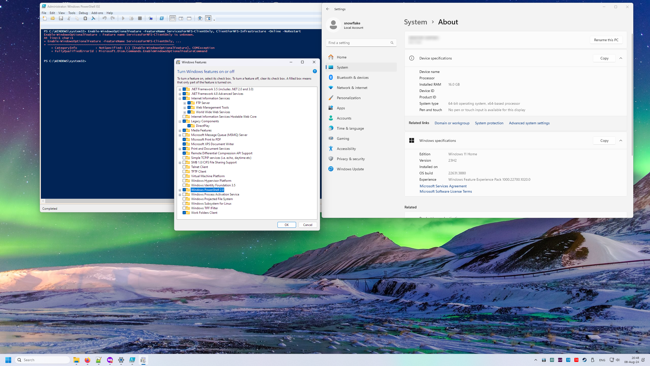The image size is (650, 366).
Task: Click OK in Windows Features dialog
Action: [287, 225]
